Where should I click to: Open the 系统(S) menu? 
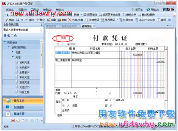pos(10,10)
